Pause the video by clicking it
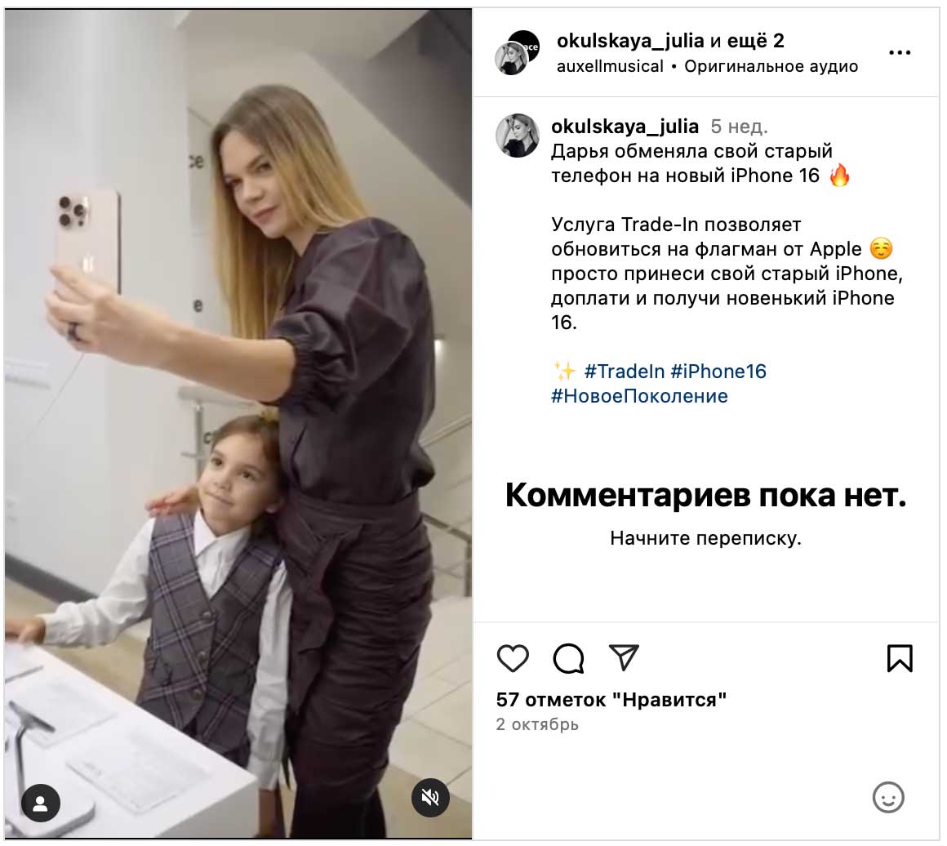The height and width of the screenshot is (846, 947). pos(238,423)
